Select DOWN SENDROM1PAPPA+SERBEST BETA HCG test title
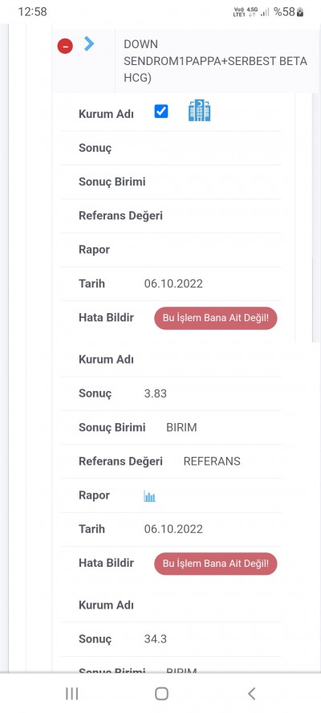Viewport: 321px width, 713px height. tap(216, 61)
